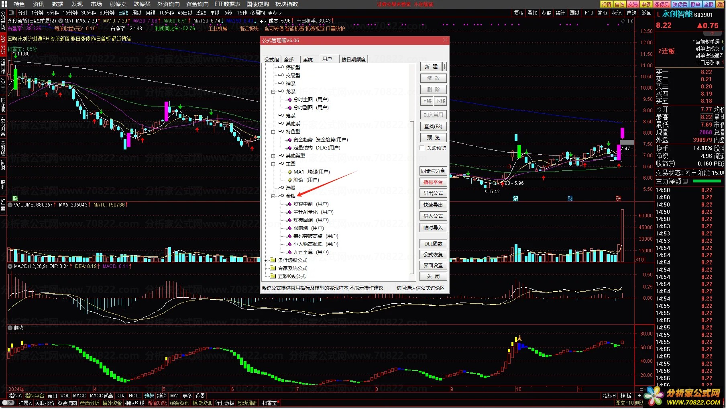Collapse the 特色型 tree node
Image resolution: width=727 pixels, height=409 pixels.
pyautogui.click(x=273, y=132)
